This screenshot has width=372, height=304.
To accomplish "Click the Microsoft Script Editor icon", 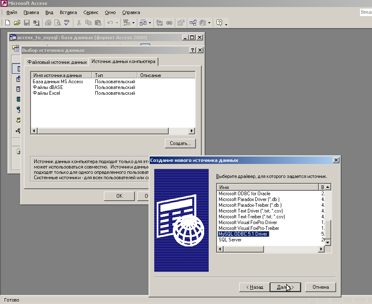I will click(x=169, y=23).
